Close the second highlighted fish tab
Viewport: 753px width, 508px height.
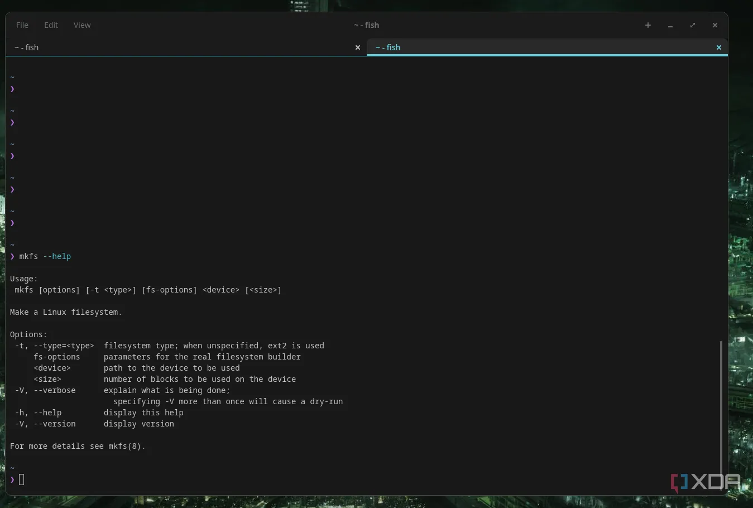click(x=719, y=47)
